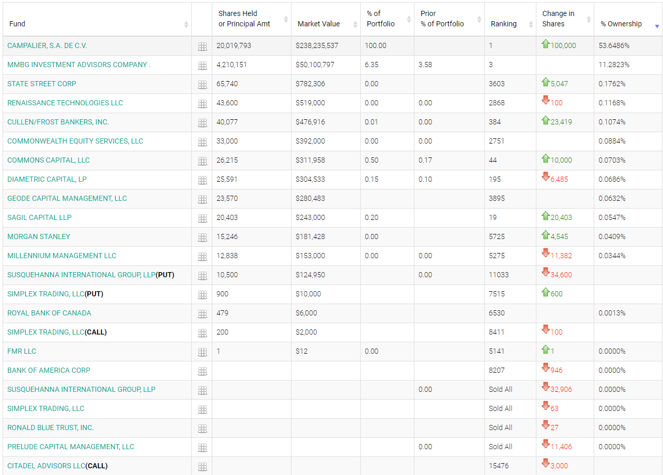Open grid icon for MMBG Investment Advisors row
The height and width of the screenshot is (475, 663).
[203, 66]
